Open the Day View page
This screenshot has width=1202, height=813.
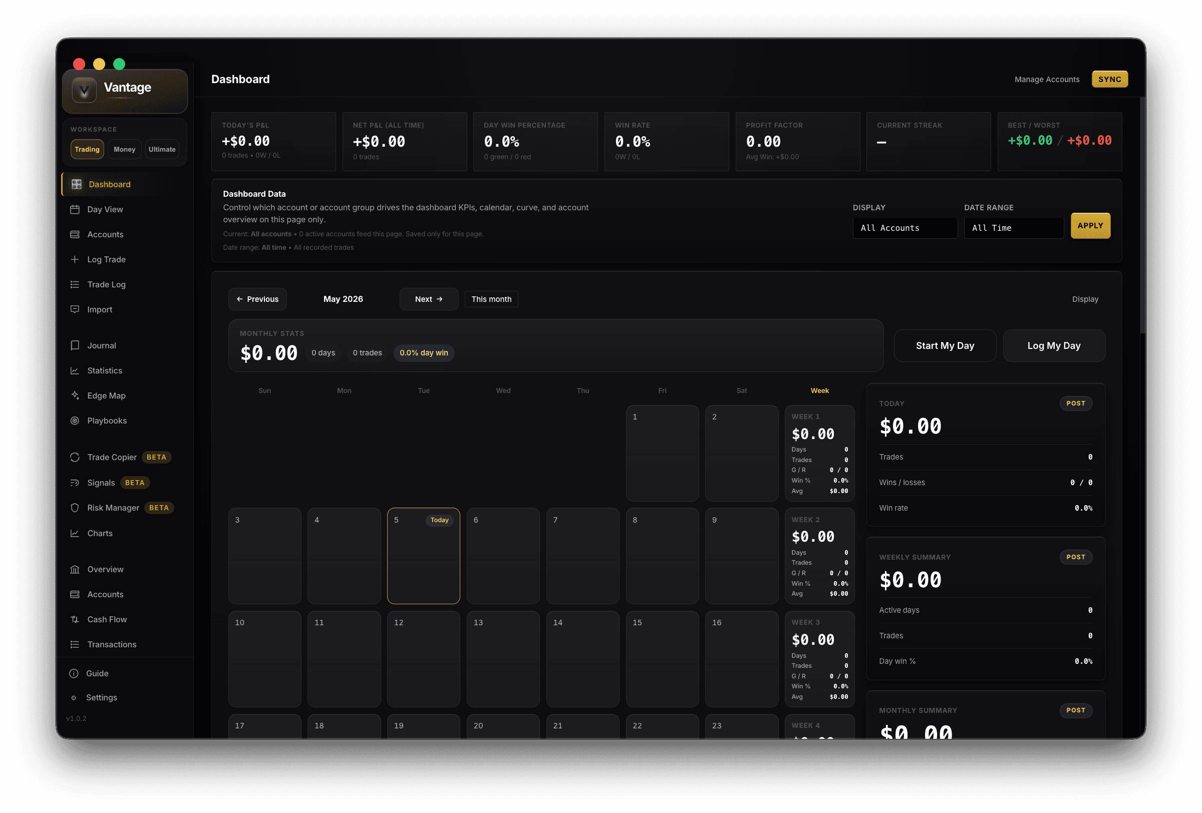pyautogui.click(x=124, y=209)
